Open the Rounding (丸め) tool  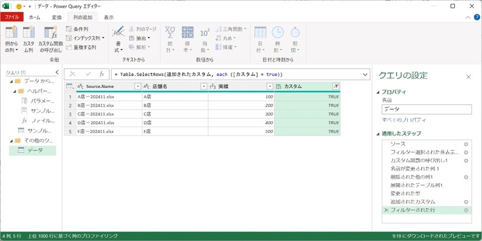[x=225, y=38]
